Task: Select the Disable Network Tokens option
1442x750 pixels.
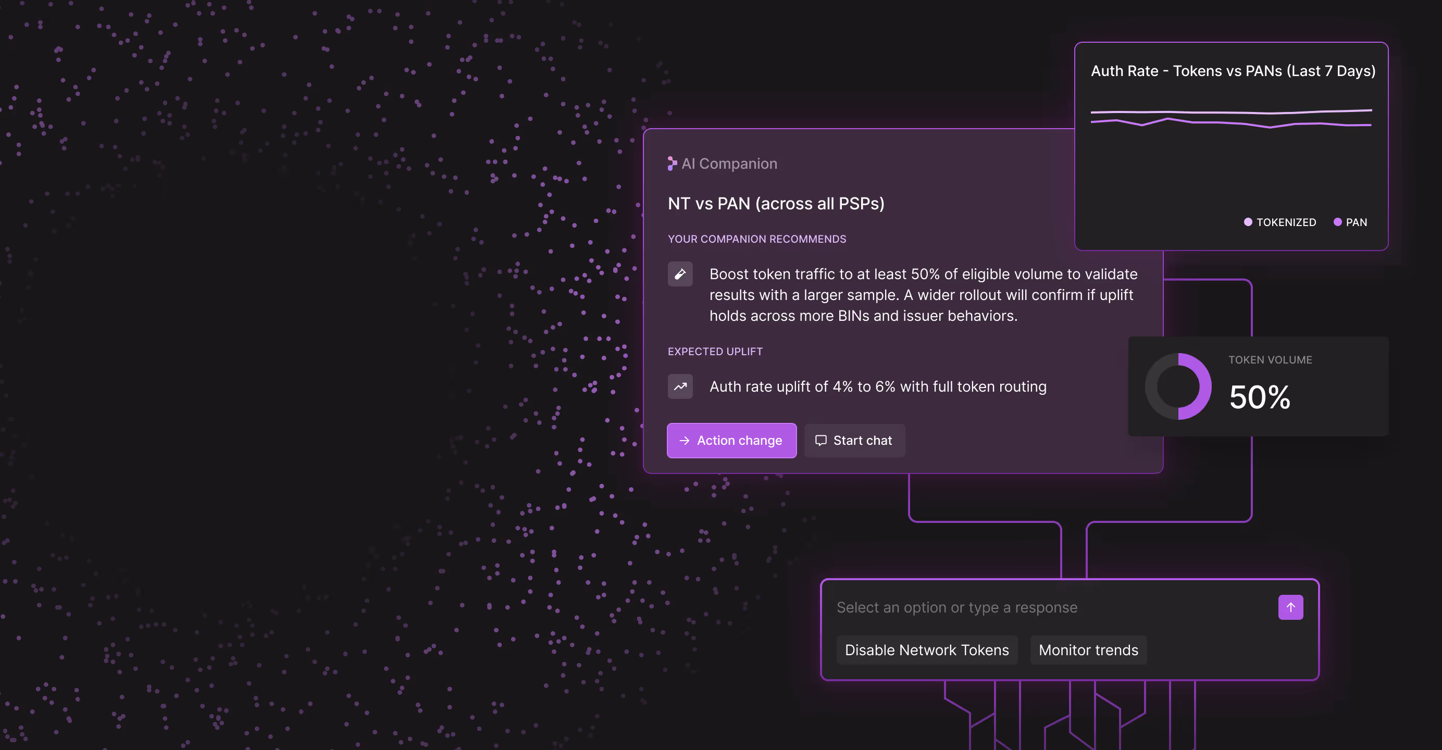Action: click(926, 651)
